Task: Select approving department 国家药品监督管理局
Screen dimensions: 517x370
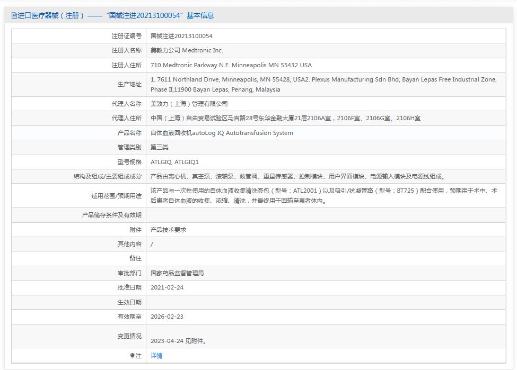Action: [x=177, y=273]
